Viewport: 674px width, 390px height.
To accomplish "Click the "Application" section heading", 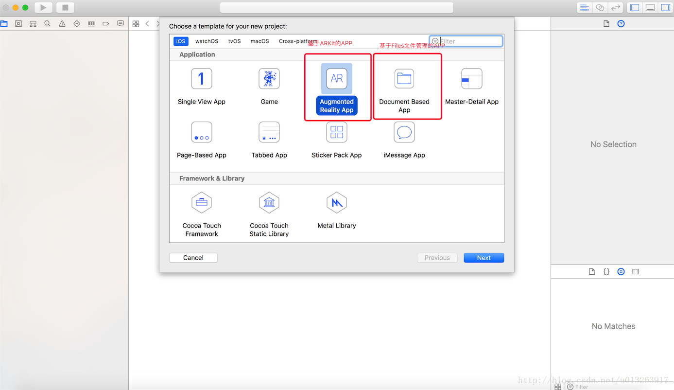I will 197,54.
